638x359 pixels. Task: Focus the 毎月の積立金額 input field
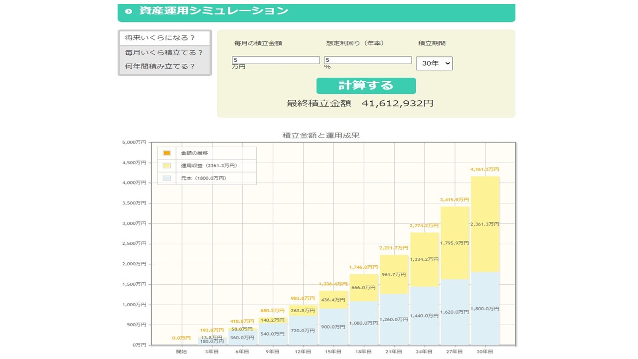point(276,60)
